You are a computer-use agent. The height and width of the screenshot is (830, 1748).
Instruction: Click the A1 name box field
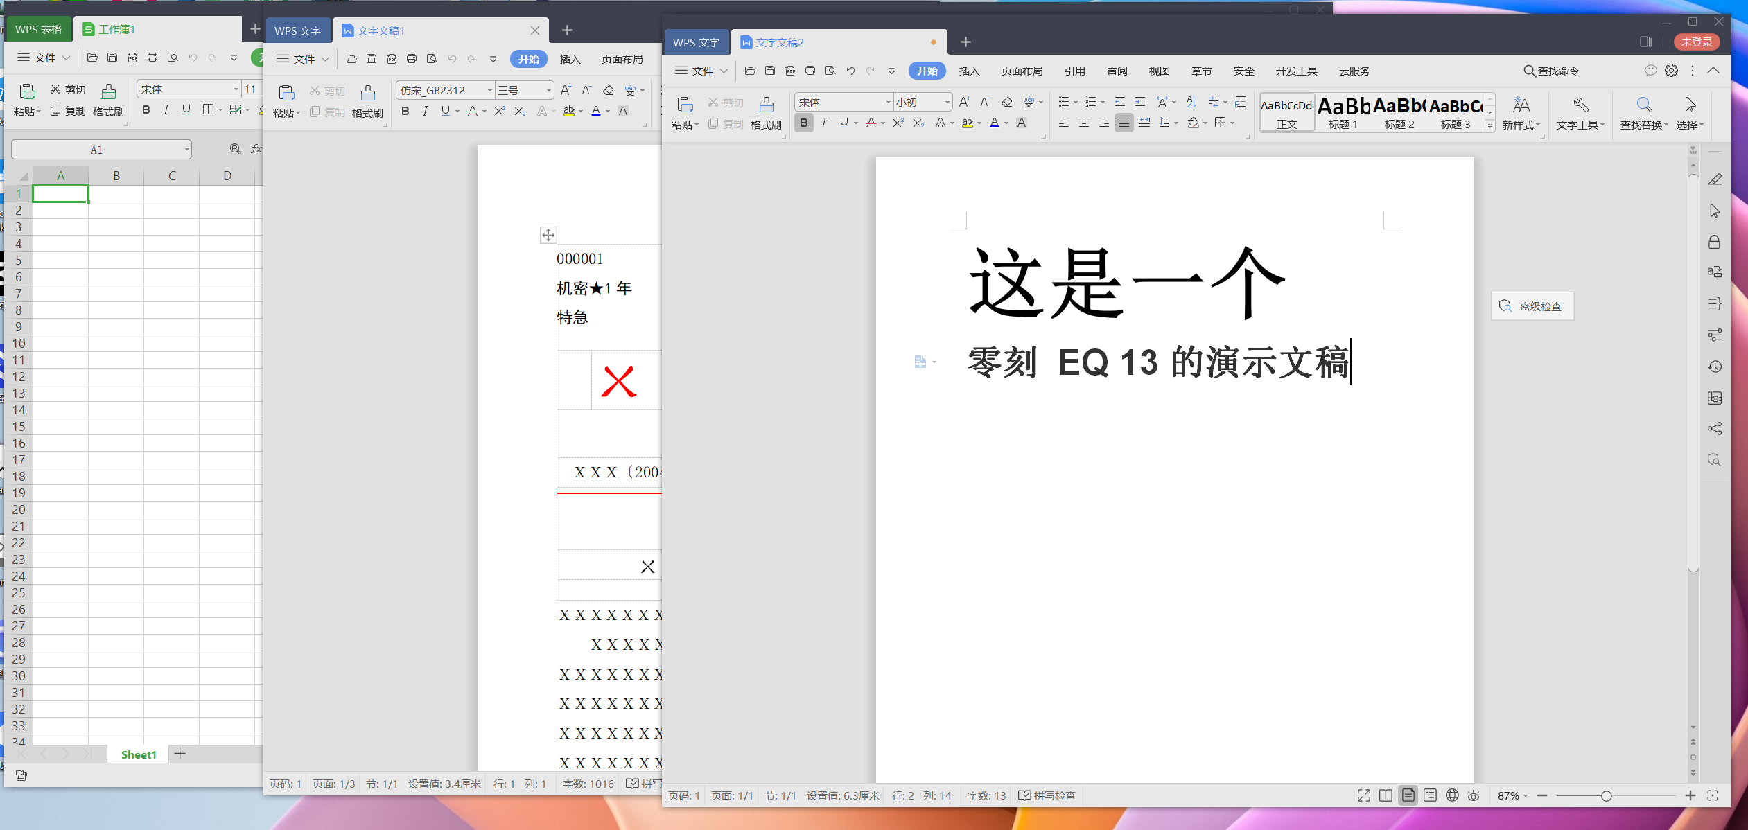tap(96, 150)
